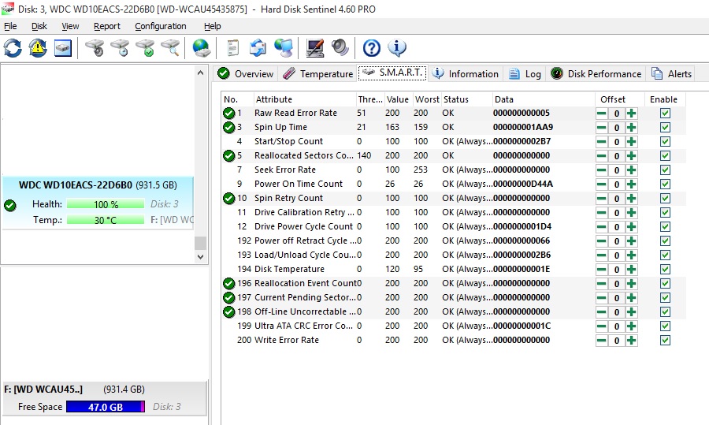Decrease offset for Raw Read Error Rate

[x=601, y=114]
